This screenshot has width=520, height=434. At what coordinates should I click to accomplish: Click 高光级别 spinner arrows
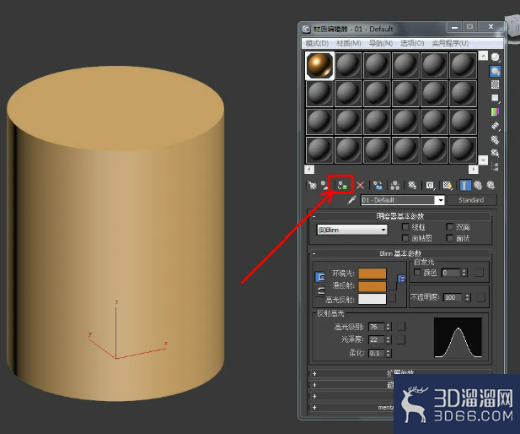[388, 327]
